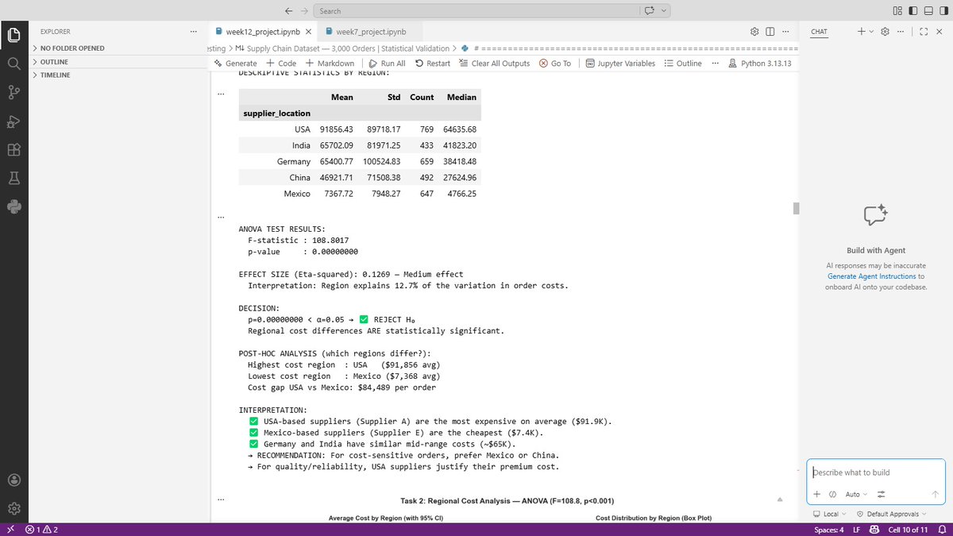Open Jupyter Variables panel
The image size is (953, 536).
[x=620, y=64]
